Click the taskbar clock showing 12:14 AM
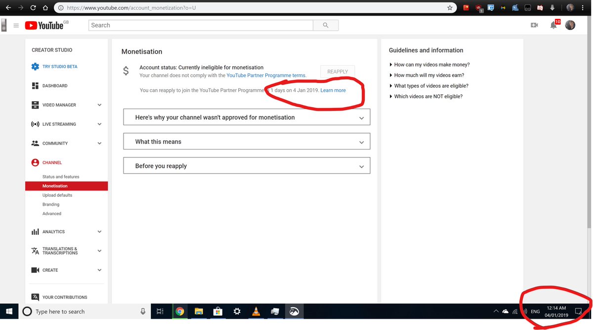This screenshot has width=593, height=330. coord(556,311)
